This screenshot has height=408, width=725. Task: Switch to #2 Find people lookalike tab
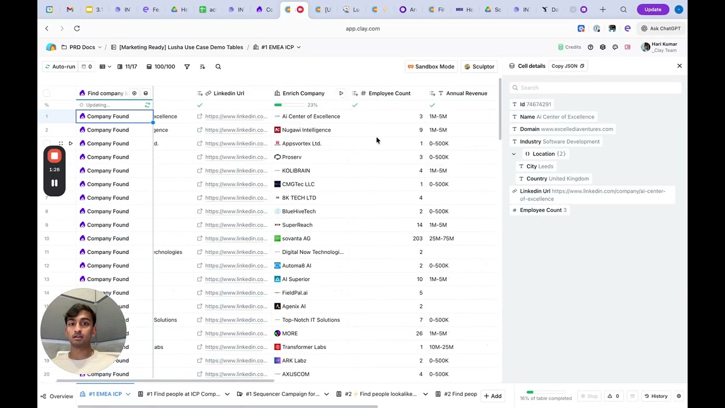click(x=381, y=394)
